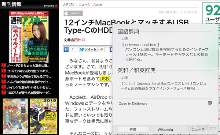Click the Hatena bookmark count 1
This screenshot has width=220, height=135.
point(73,49)
